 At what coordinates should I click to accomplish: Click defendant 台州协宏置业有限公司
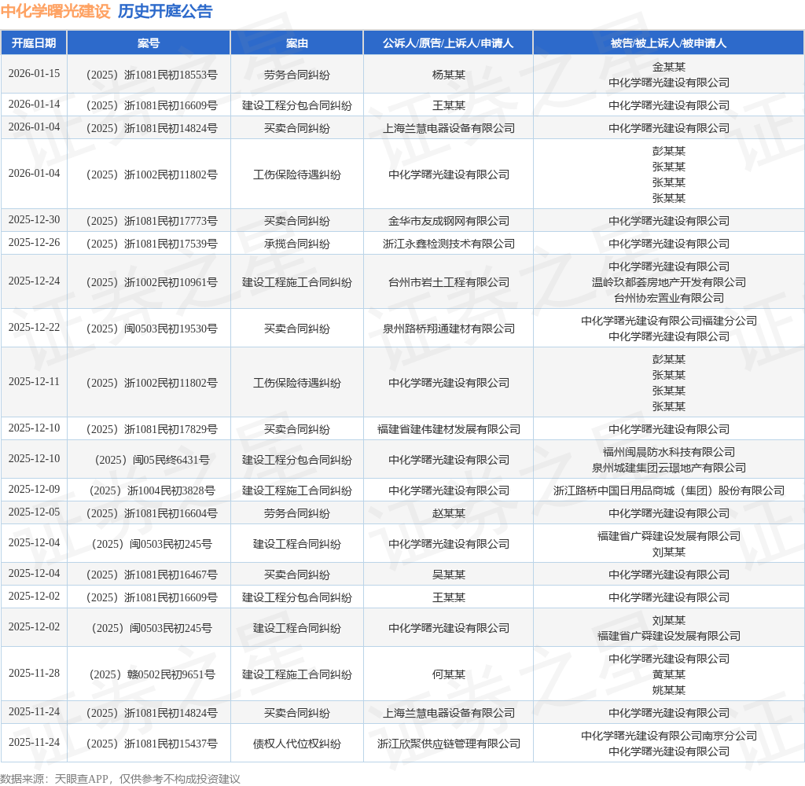pos(669,298)
